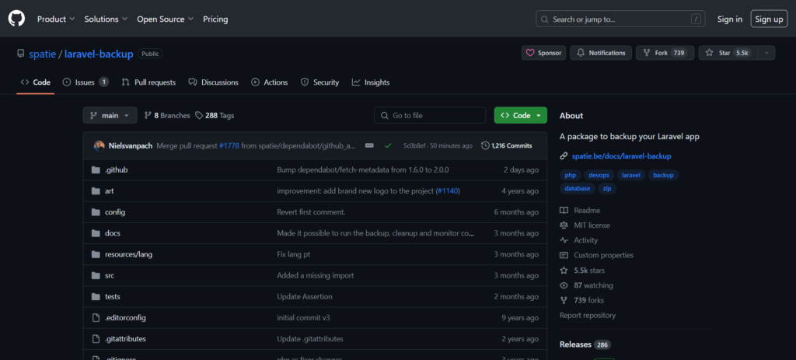The image size is (796, 360).
Task: Open the 1,216 Commits history
Action: (x=507, y=145)
